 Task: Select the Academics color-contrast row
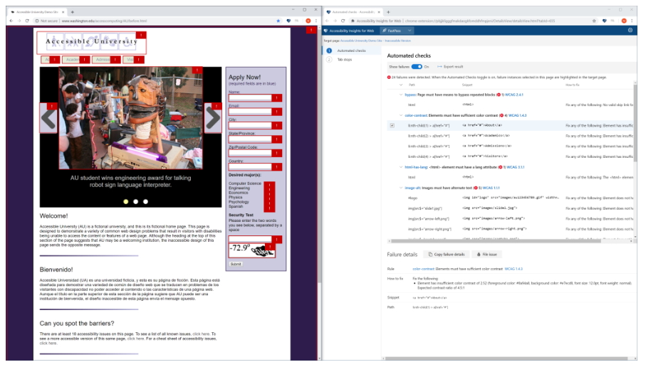[x=511, y=136]
